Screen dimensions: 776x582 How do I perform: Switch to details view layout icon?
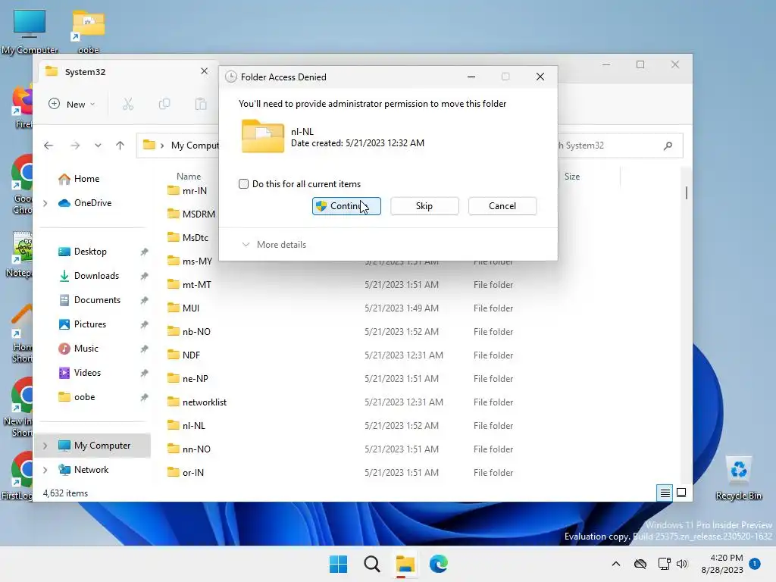pyautogui.click(x=665, y=493)
